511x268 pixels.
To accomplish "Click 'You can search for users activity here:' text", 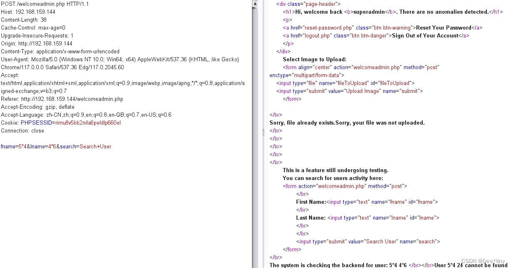I will point(333,178).
